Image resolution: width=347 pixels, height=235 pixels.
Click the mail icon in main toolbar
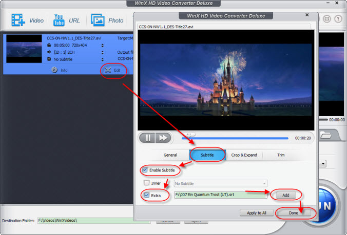(327, 19)
